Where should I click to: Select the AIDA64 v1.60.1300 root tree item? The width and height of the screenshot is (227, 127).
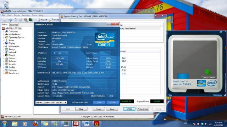[x=13, y=28]
